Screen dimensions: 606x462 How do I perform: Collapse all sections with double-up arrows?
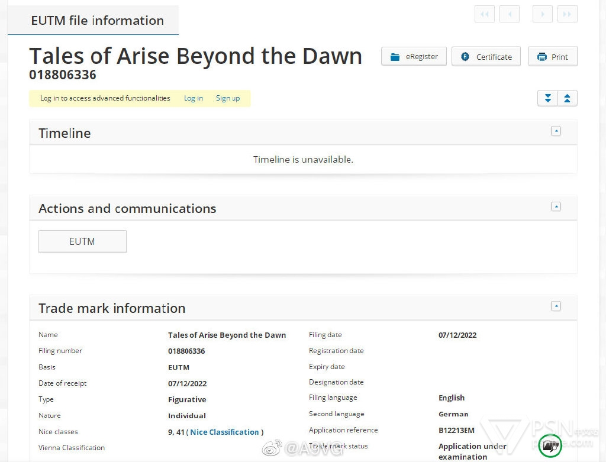click(x=567, y=98)
